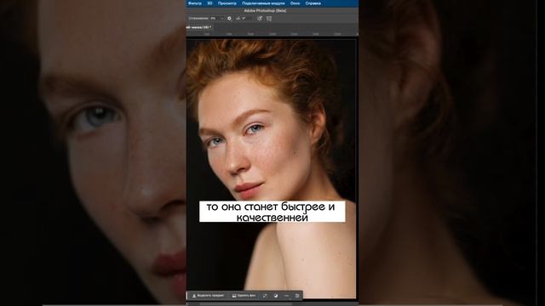Open the 3D menu
This screenshot has width=545, height=306.
[x=209, y=3]
